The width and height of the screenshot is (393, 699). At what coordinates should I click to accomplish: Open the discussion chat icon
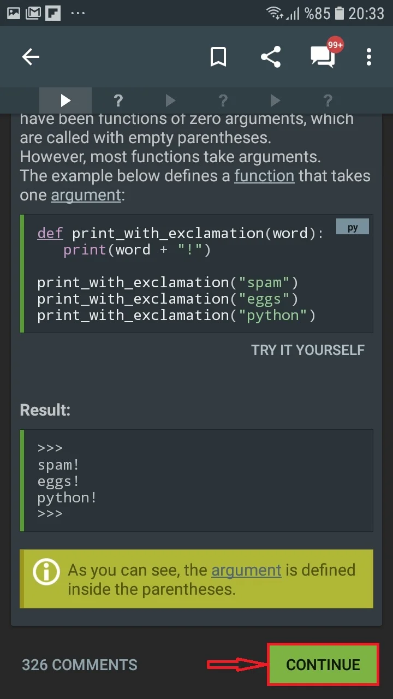pos(323,57)
